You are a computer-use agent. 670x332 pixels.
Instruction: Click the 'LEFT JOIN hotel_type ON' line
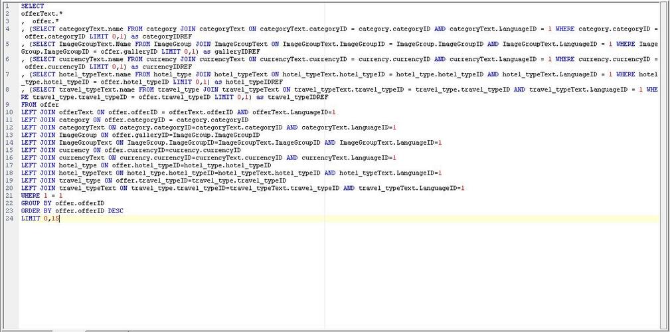tap(146, 165)
